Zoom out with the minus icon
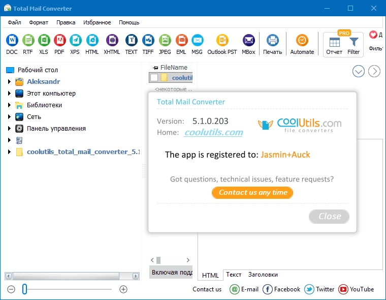 [x=11, y=289]
